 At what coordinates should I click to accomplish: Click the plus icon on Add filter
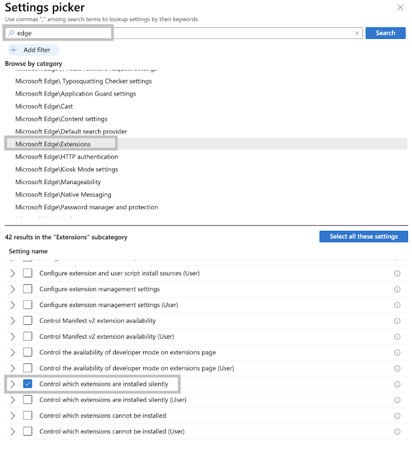[13, 50]
